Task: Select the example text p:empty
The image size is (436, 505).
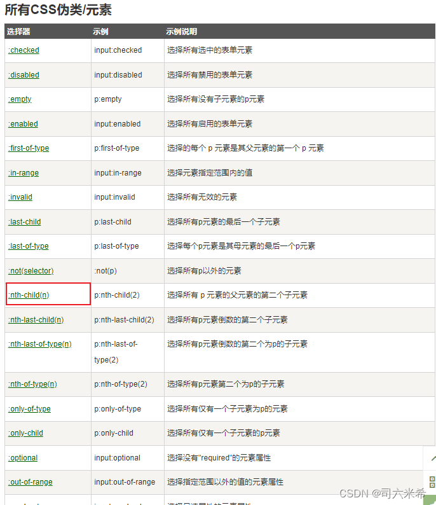Action: (x=108, y=99)
